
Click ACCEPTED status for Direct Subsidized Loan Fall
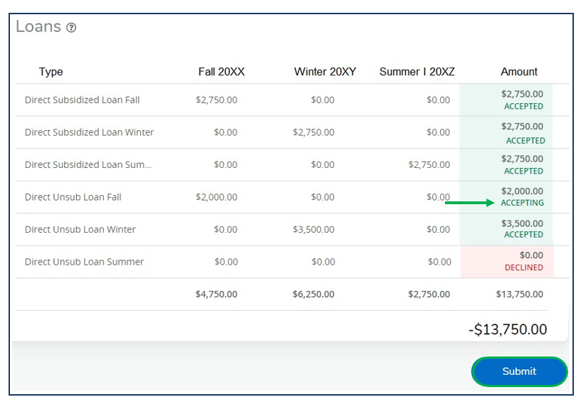coord(523,107)
